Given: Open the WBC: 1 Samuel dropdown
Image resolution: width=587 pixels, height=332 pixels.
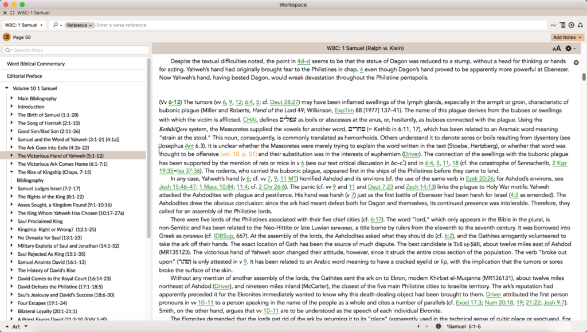Looking at the screenshot, I should click(23, 25).
